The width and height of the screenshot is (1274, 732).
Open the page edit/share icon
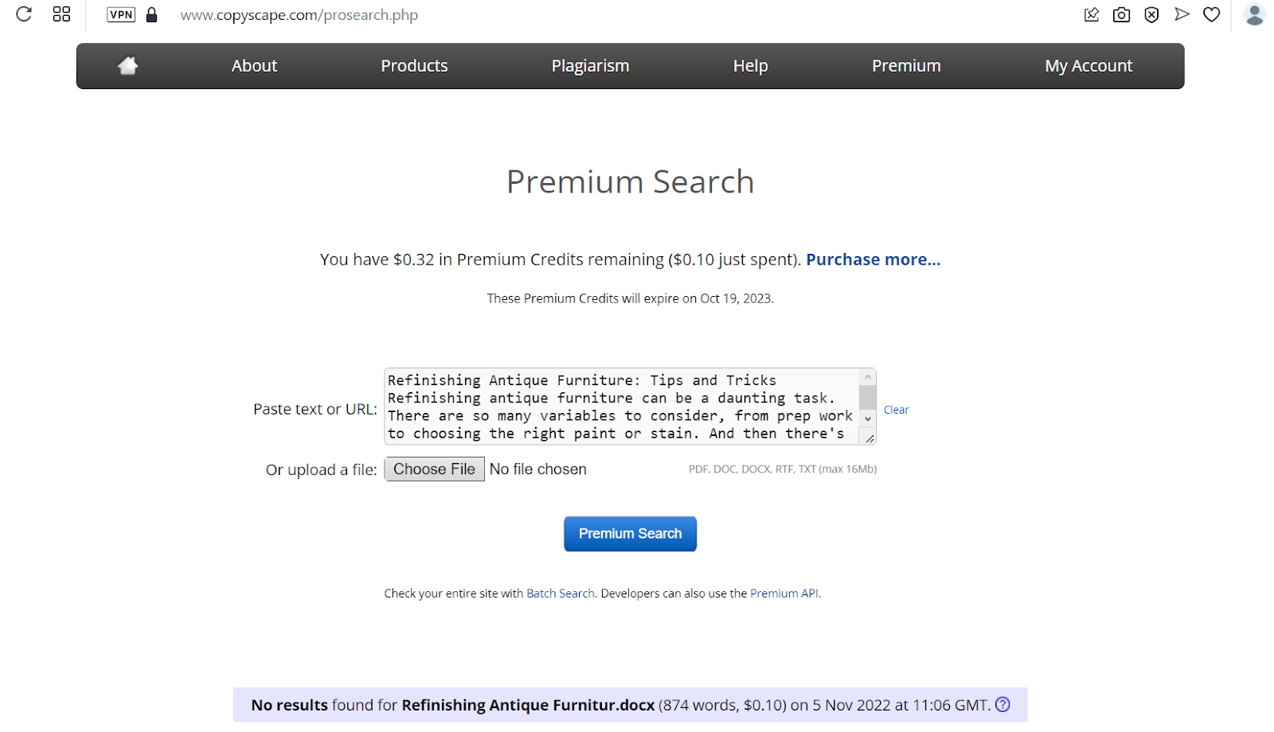click(1092, 14)
